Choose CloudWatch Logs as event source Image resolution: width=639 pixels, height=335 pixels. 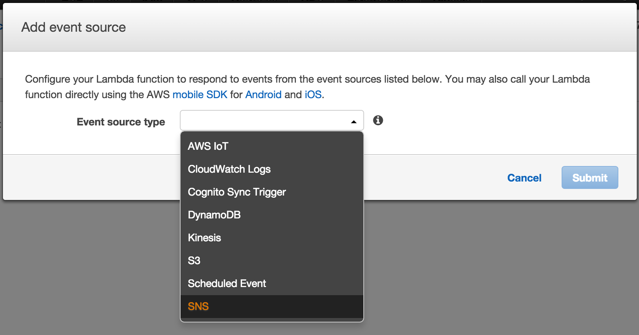click(x=229, y=169)
